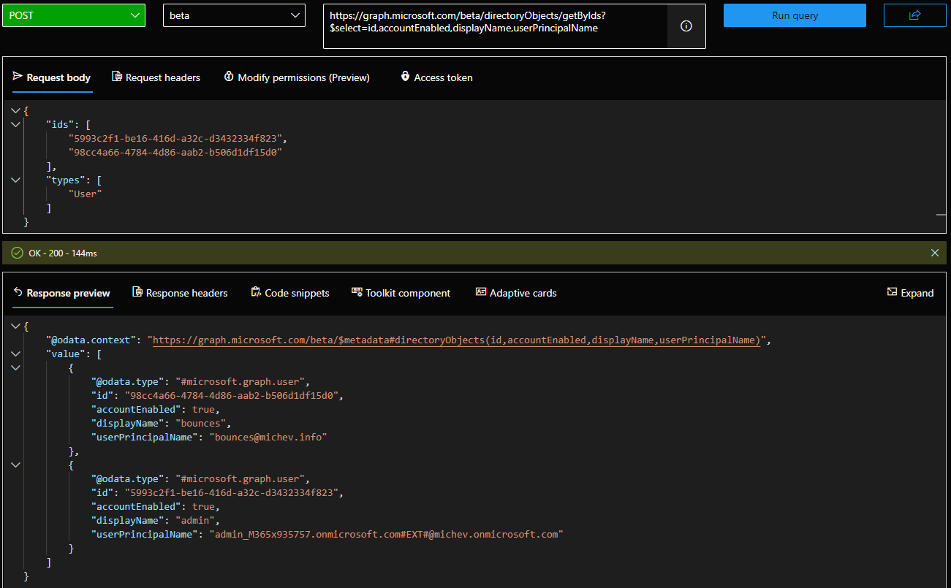
Task: Click the Response headers document icon
Action: coord(137,292)
